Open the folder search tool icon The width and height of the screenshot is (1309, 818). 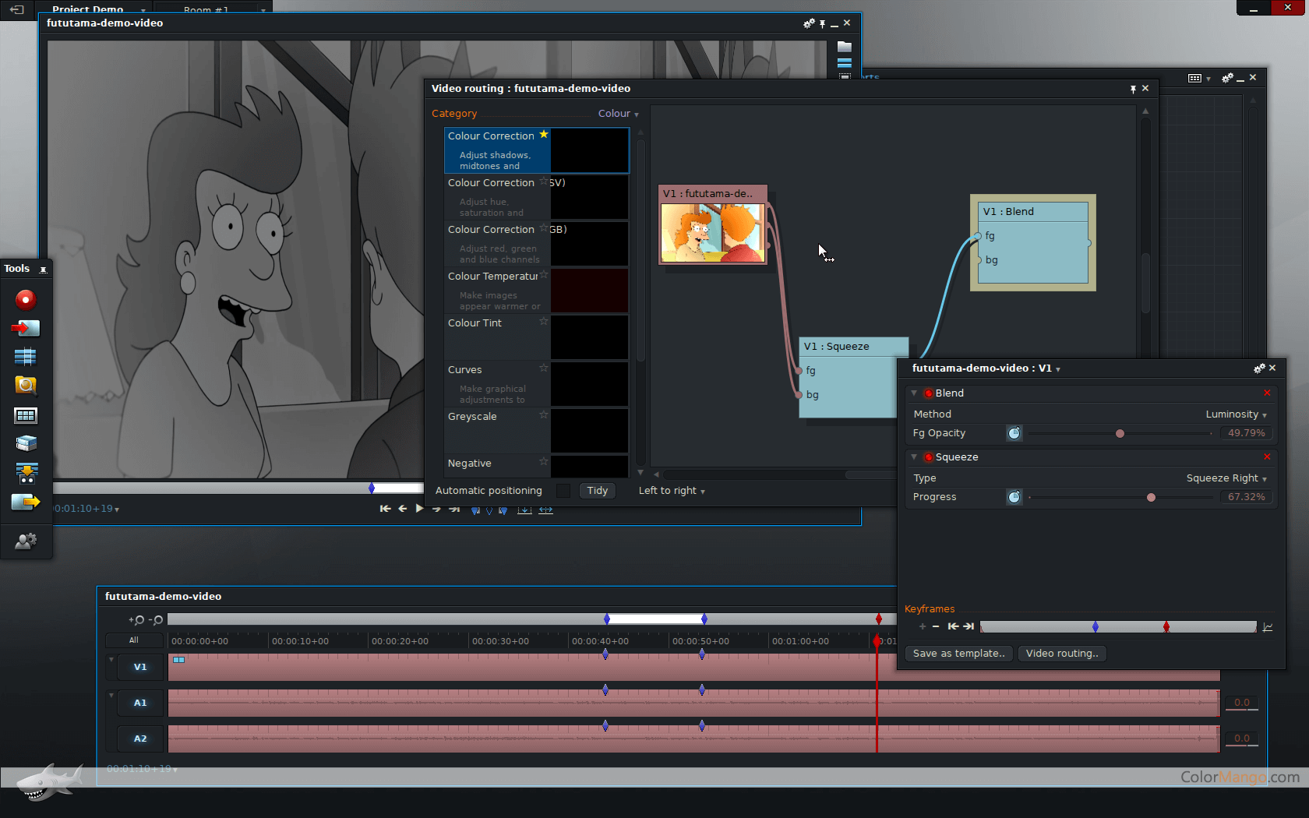click(x=26, y=385)
